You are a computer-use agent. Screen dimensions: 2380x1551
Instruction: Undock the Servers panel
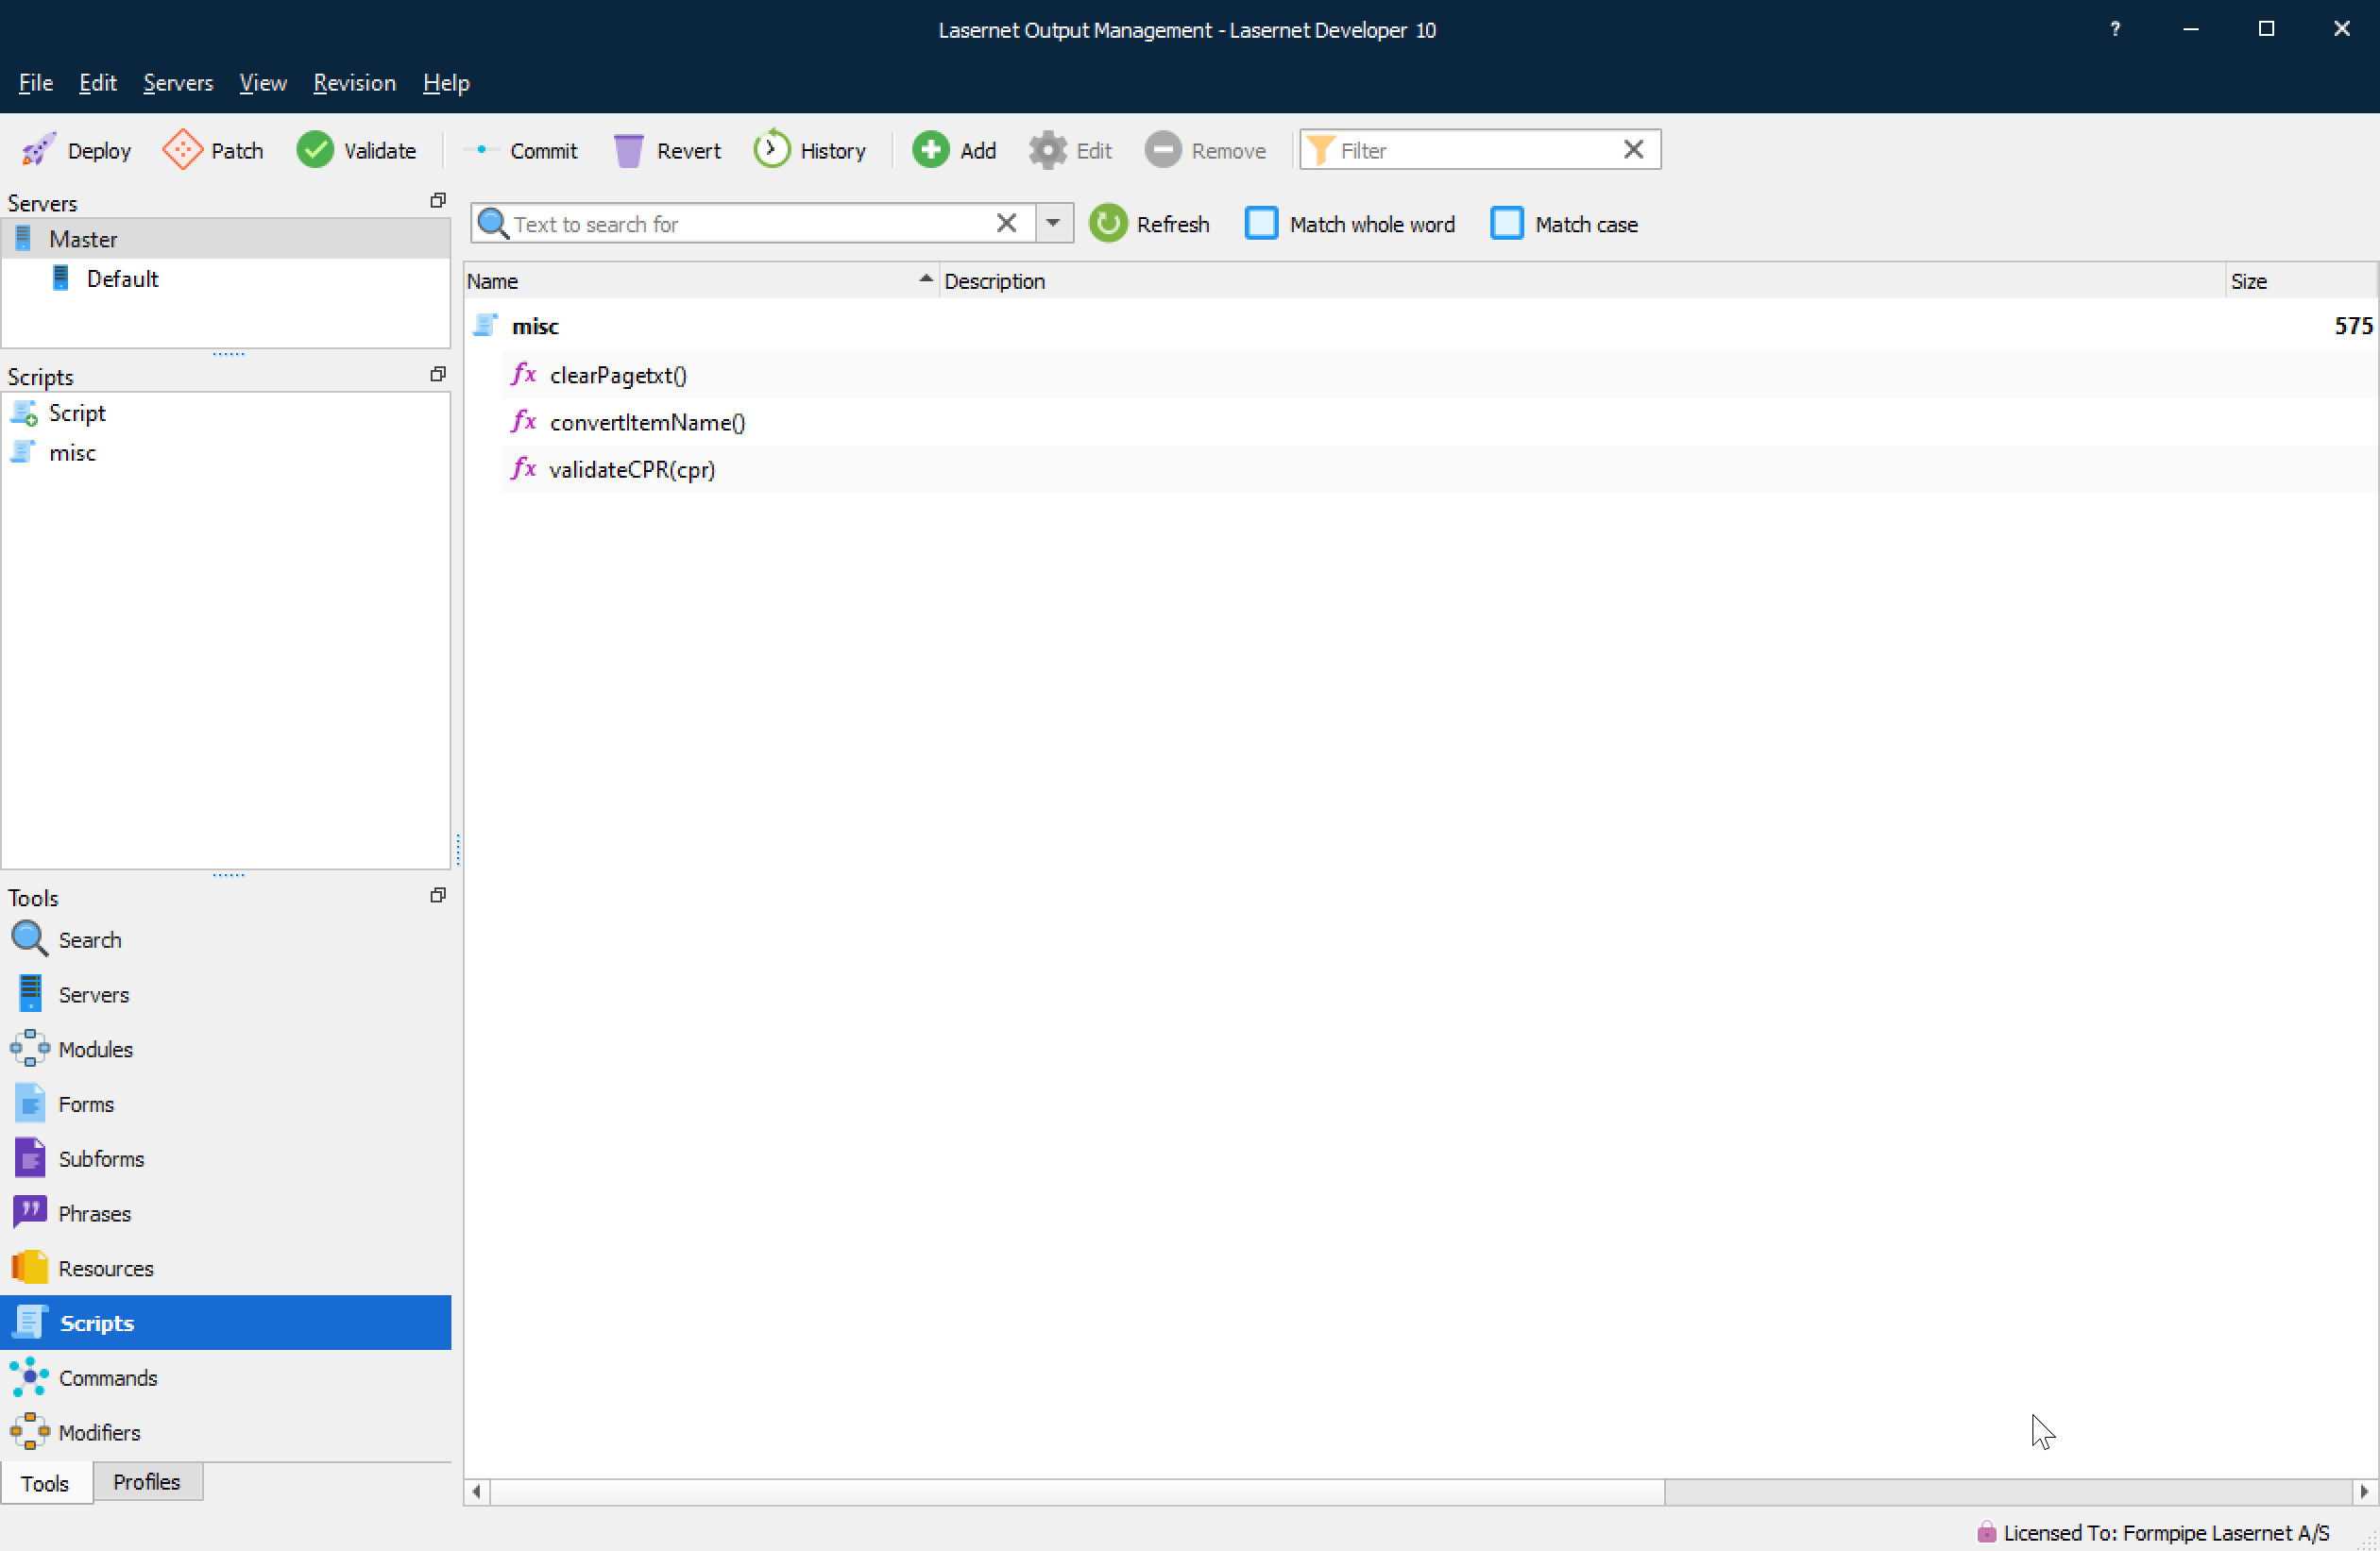(437, 201)
